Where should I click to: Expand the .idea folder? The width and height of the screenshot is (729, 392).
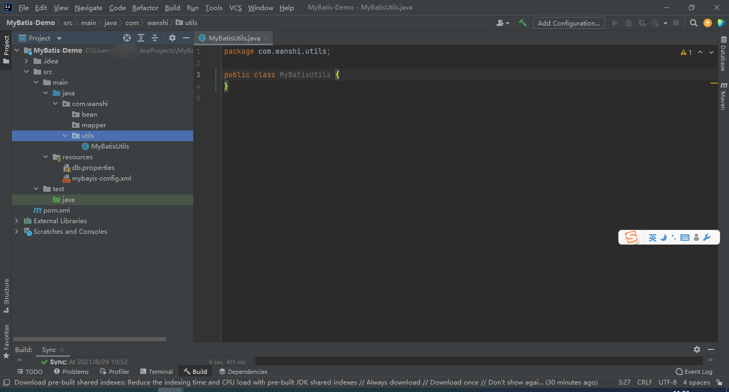(x=26, y=61)
